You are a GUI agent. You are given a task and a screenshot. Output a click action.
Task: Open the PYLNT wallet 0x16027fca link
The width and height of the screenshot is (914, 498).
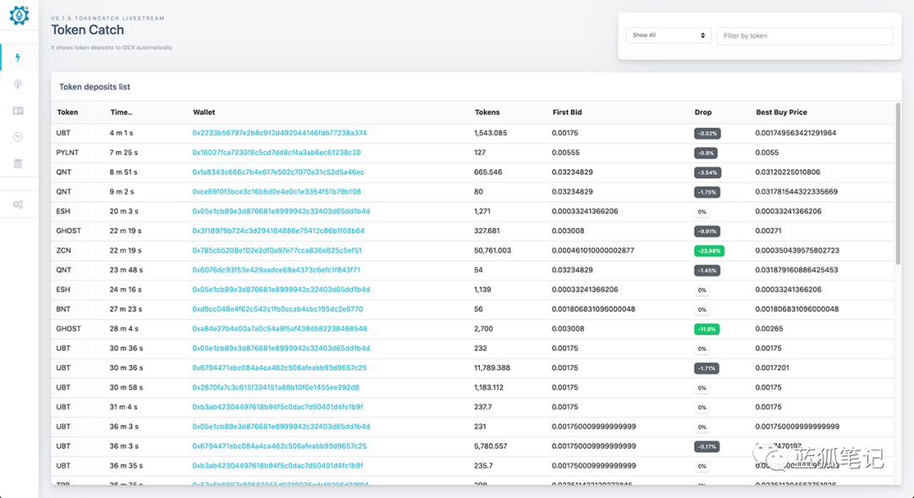276,152
